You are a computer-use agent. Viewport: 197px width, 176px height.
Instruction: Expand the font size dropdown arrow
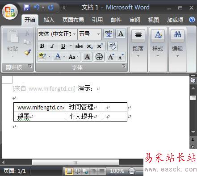pyautogui.click(x=98, y=34)
